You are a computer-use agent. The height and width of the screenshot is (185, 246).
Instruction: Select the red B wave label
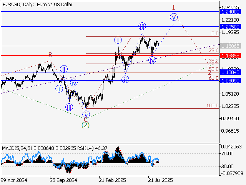point(50,55)
